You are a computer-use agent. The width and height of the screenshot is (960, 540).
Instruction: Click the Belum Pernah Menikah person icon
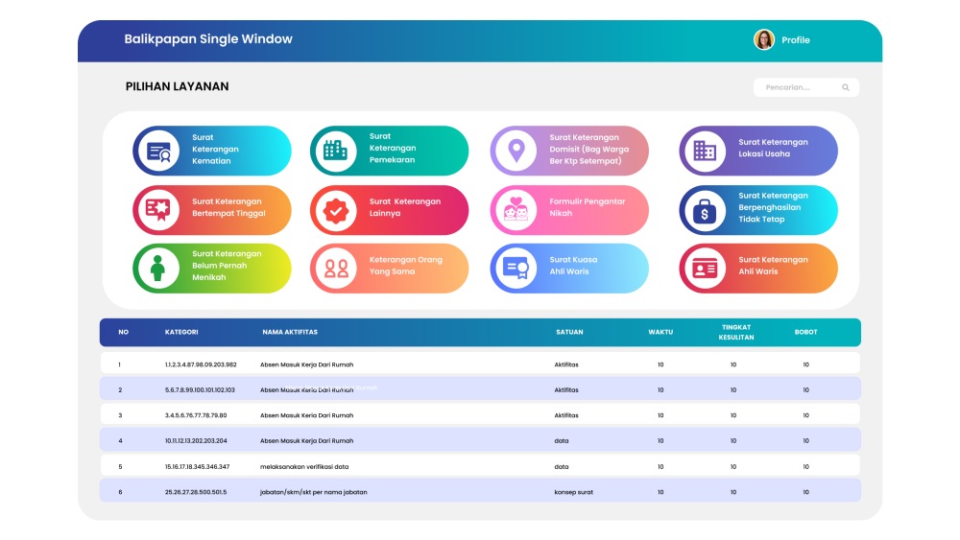pos(157,269)
